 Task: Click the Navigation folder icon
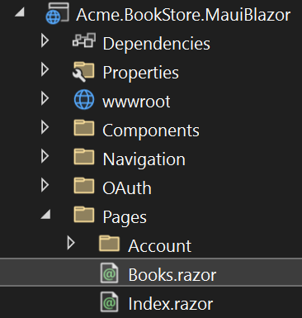tap(84, 157)
